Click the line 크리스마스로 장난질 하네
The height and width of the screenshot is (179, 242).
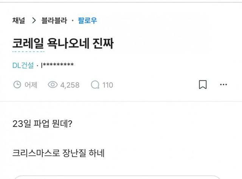coord(58,153)
